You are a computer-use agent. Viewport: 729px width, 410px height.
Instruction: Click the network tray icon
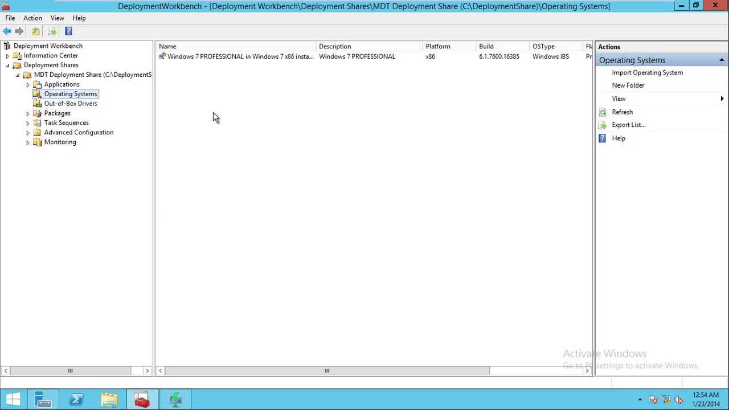tap(666, 400)
